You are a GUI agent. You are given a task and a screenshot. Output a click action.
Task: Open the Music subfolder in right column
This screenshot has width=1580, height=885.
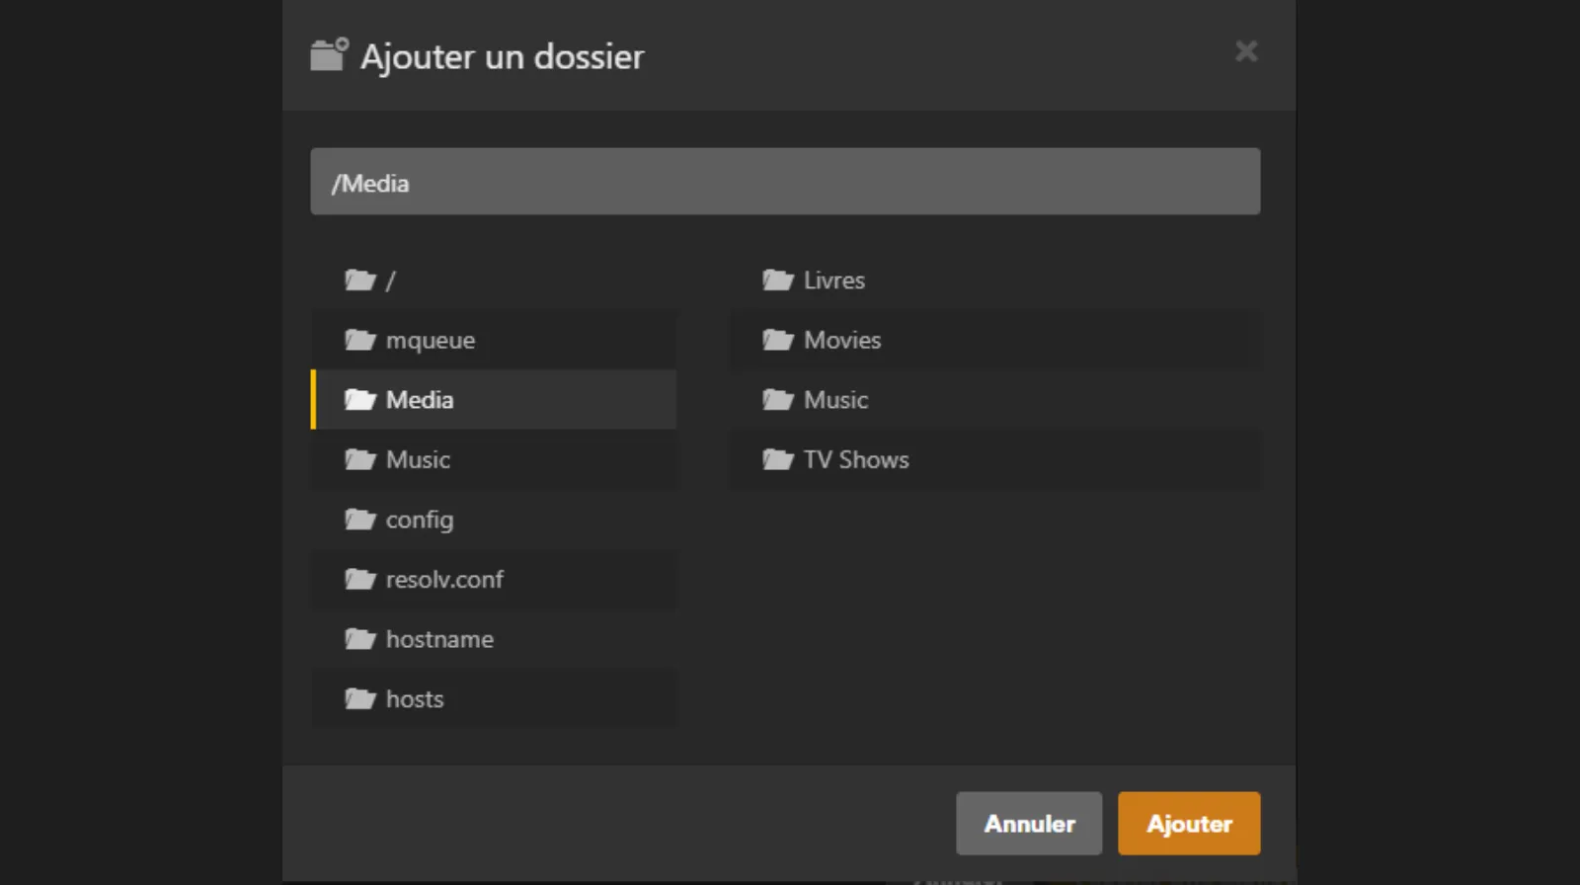point(835,400)
